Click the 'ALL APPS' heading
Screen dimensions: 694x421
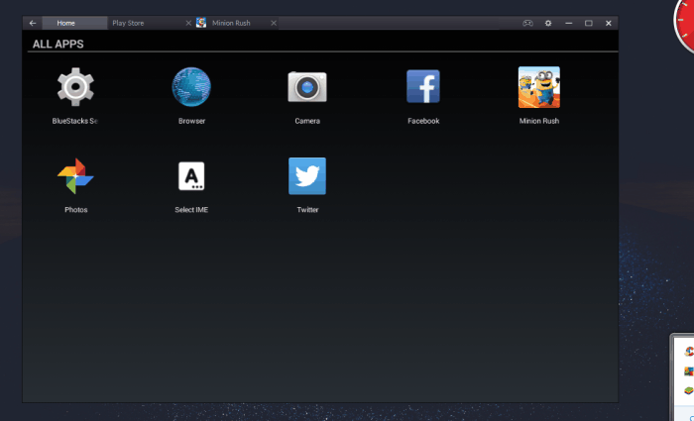coord(58,44)
